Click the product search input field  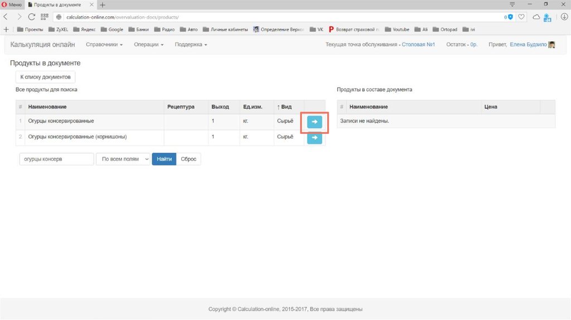point(56,159)
